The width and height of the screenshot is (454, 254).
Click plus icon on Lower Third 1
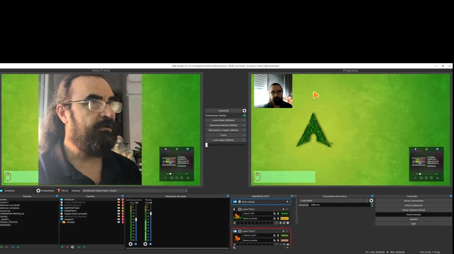(x=283, y=209)
